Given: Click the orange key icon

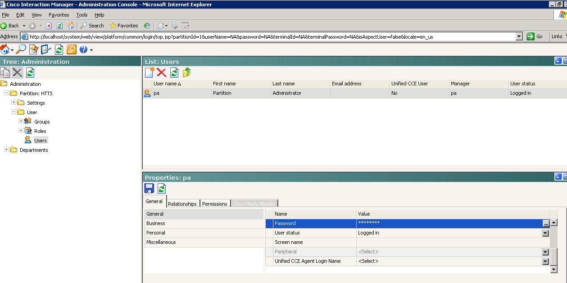Looking at the screenshot, I should point(71,49).
